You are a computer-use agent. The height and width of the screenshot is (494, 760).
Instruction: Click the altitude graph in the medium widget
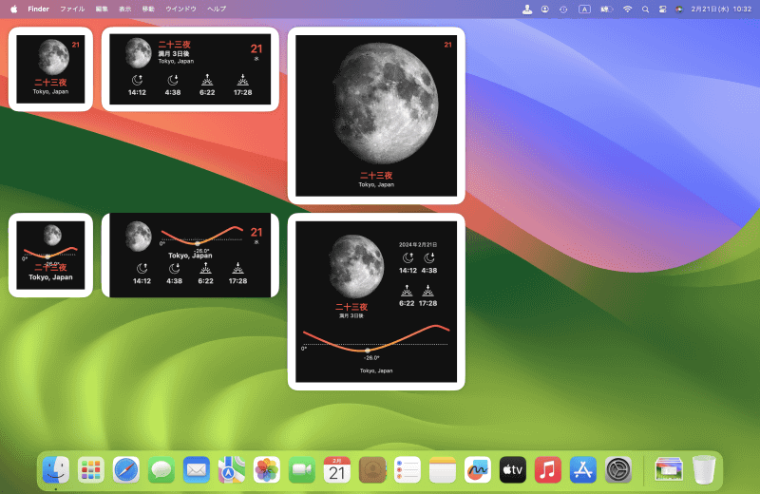201,237
